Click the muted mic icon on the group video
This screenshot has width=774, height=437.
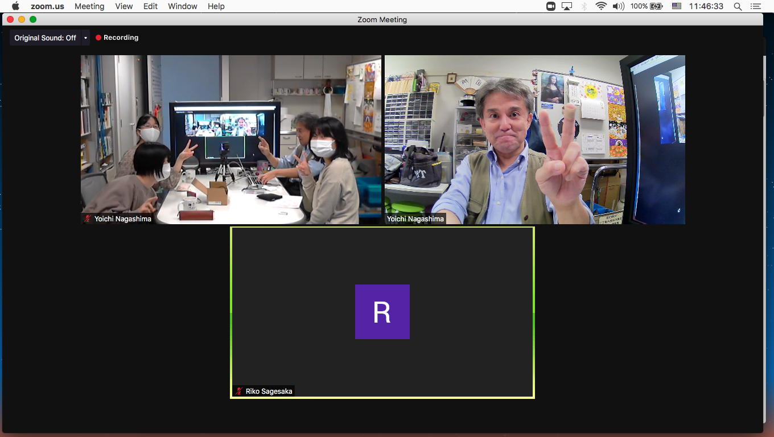(x=88, y=219)
